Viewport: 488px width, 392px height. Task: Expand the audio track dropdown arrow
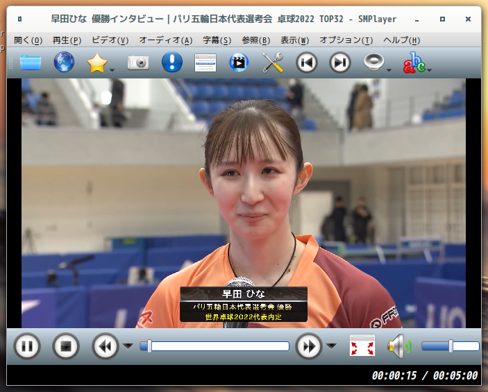389,70
